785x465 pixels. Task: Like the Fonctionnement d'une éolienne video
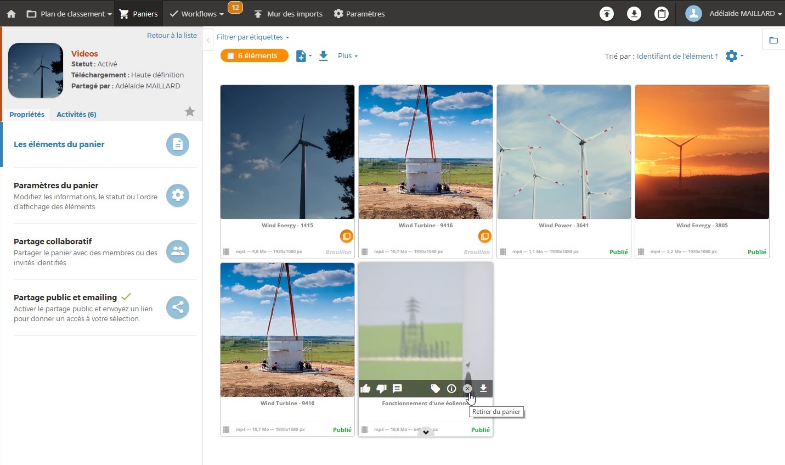[365, 389]
